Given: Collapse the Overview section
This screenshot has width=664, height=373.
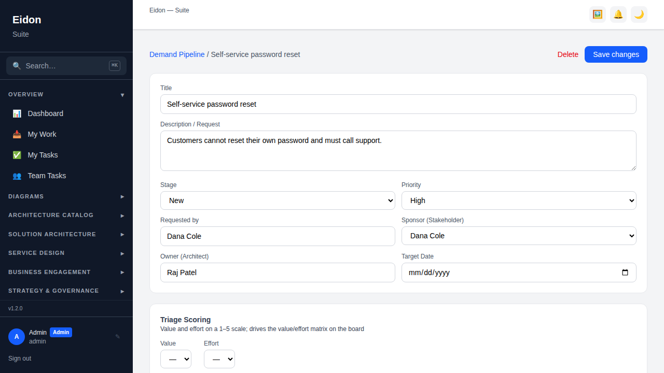Looking at the screenshot, I should click(66, 94).
